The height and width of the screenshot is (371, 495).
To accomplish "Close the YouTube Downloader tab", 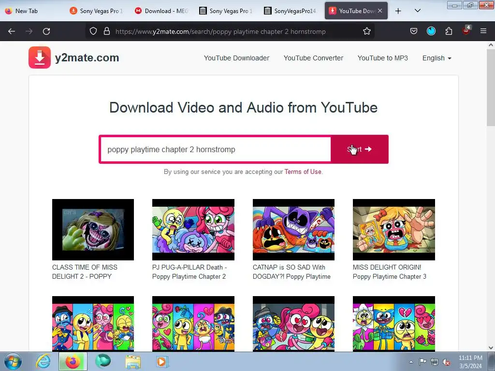I will (380, 11).
